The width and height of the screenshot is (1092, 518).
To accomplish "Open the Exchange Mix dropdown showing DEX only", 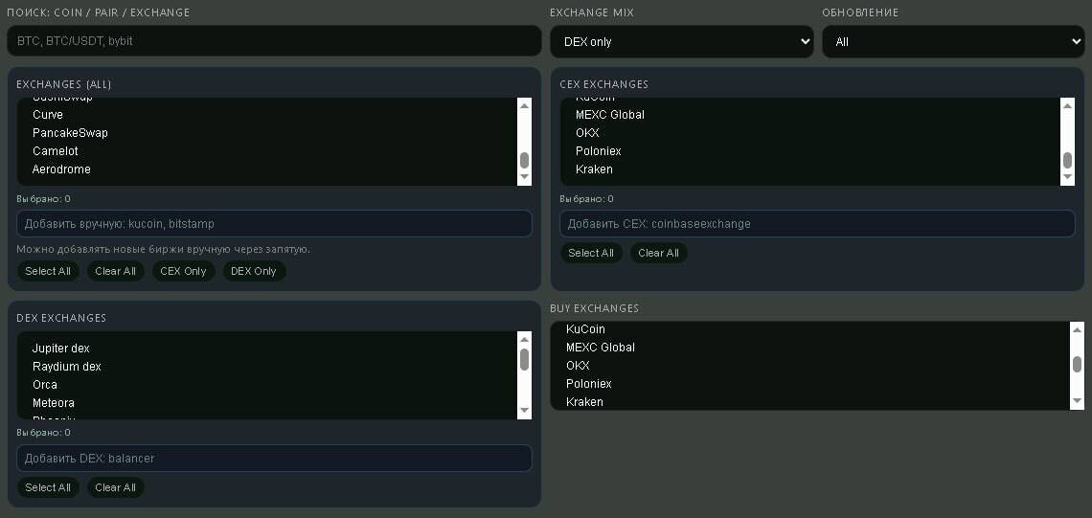I will (x=681, y=42).
